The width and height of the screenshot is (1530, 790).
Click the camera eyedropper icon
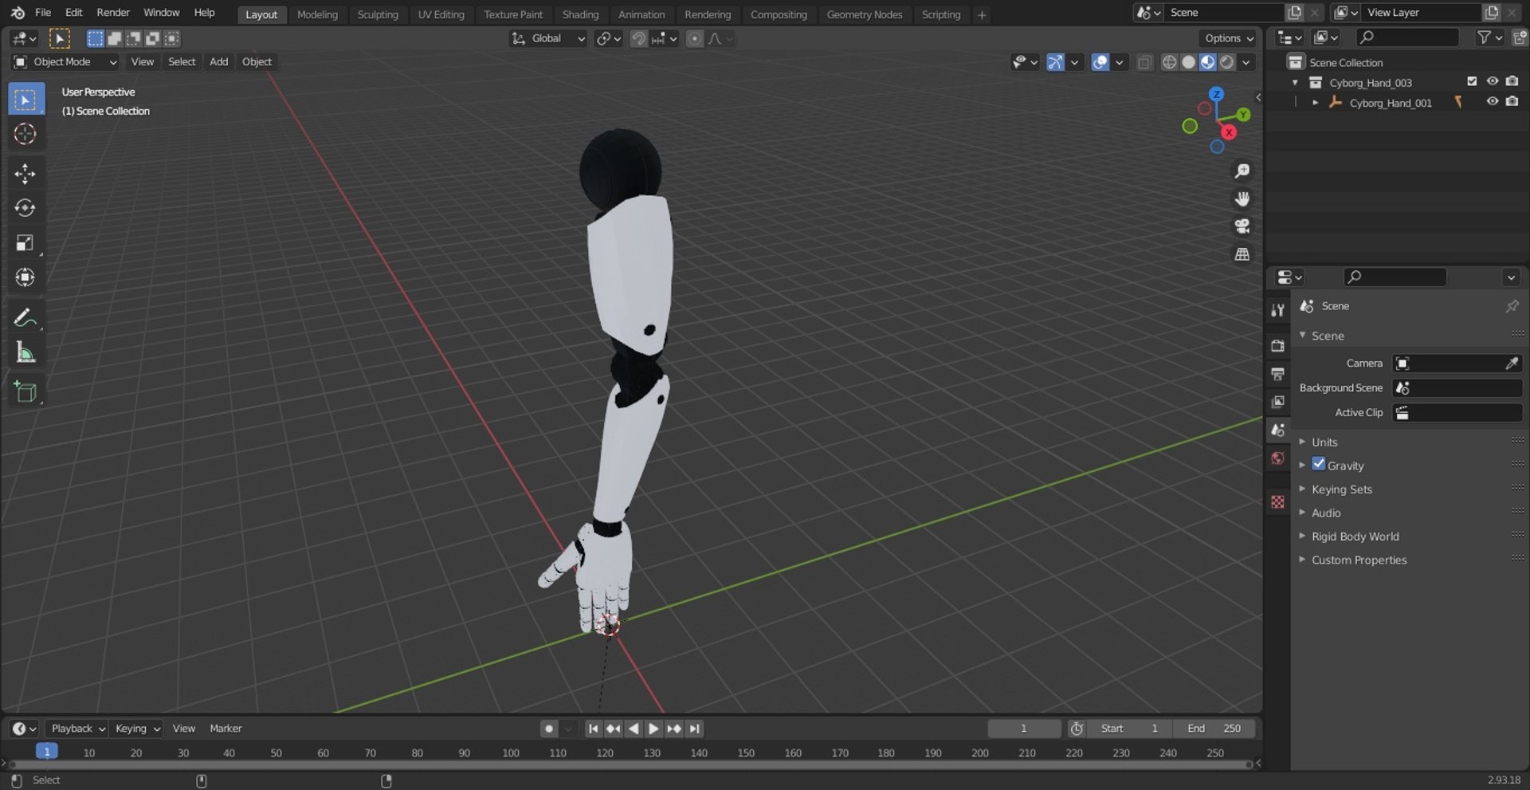(1512, 364)
